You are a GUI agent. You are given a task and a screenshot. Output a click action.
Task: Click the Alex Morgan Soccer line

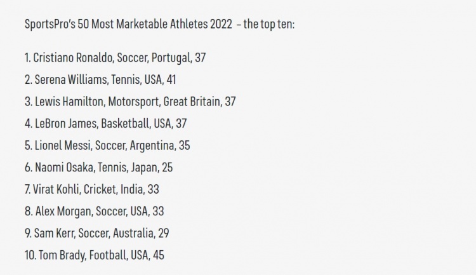click(94, 211)
